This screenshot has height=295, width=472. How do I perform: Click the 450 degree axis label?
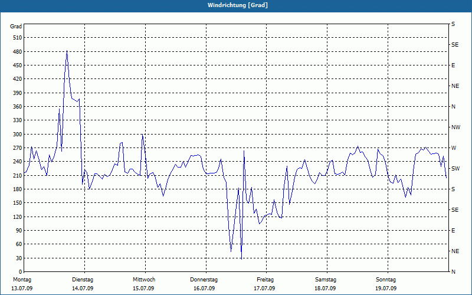point(18,65)
